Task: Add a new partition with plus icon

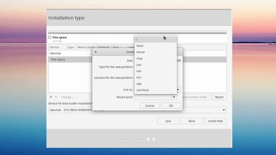Action: (x=51, y=97)
